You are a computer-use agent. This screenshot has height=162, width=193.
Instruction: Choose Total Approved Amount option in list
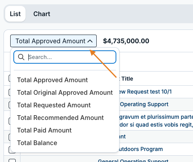52,80
